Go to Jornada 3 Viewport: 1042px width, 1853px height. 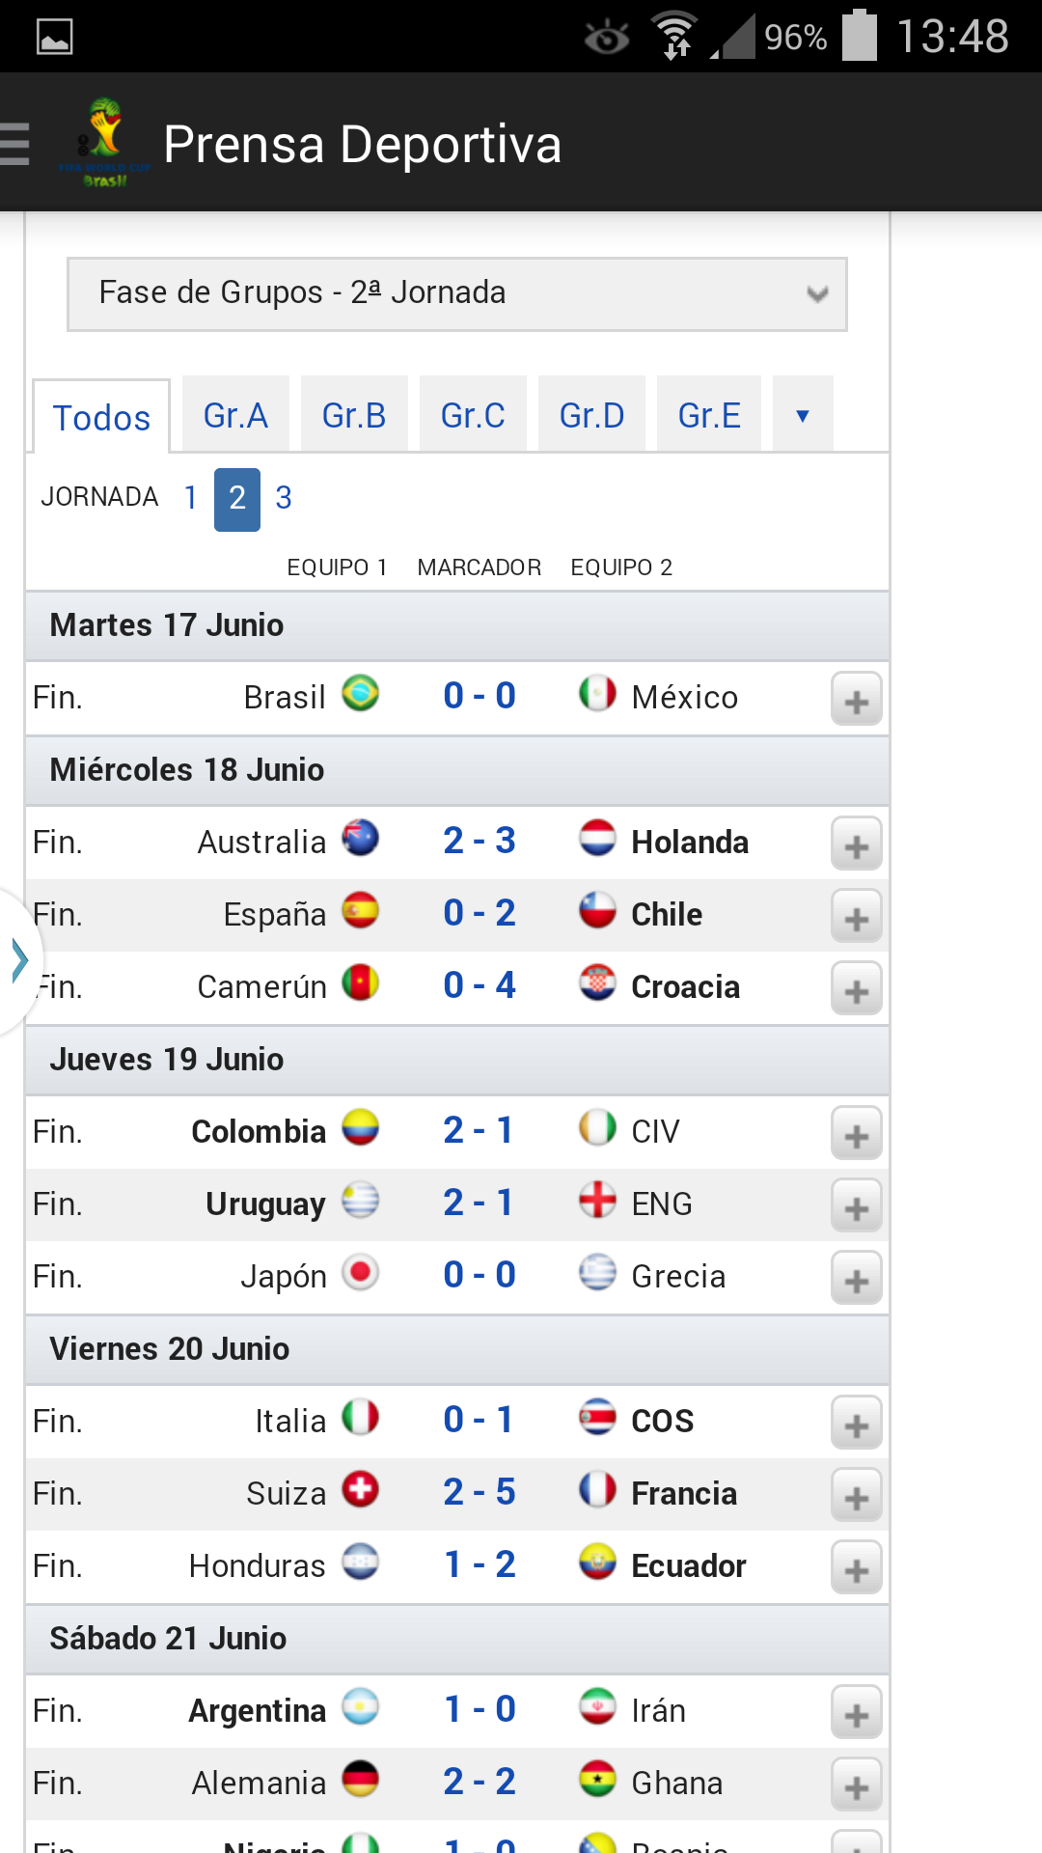[284, 499]
